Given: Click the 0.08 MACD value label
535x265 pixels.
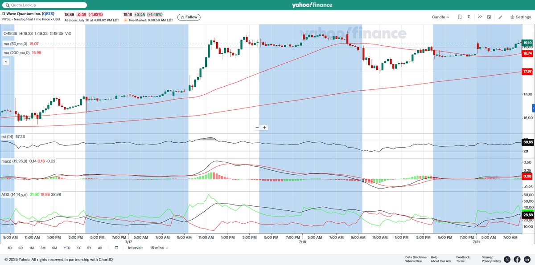Looking at the screenshot, I should click(527, 177).
